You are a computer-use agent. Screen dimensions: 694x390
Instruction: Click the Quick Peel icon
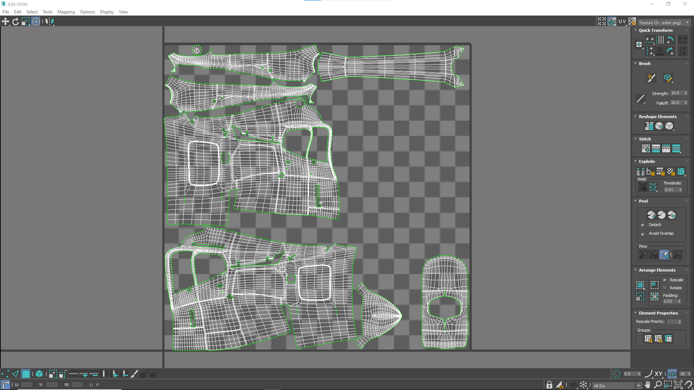651,215
